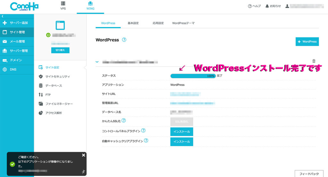Delete the site with the trash icon
This screenshot has width=328, height=177.
point(314,61)
